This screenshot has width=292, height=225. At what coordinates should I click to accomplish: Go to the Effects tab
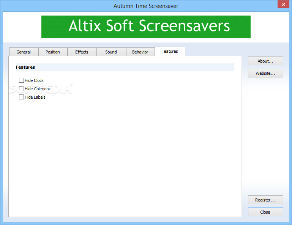coord(82,52)
